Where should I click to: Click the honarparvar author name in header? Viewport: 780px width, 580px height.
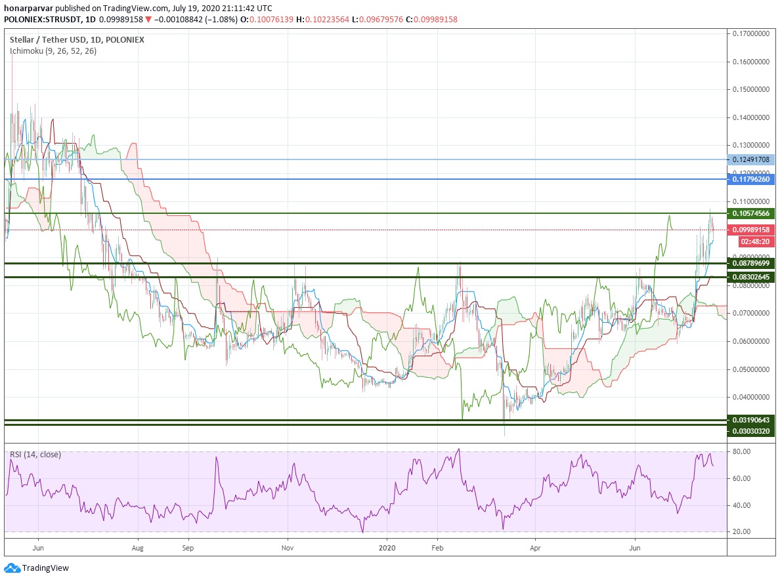pyautogui.click(x=28, y=9)
